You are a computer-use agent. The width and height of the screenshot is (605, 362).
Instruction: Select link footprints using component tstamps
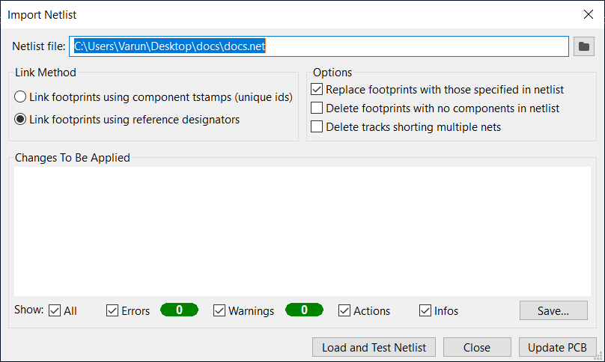pyautogui.click(x=20, y=96)
